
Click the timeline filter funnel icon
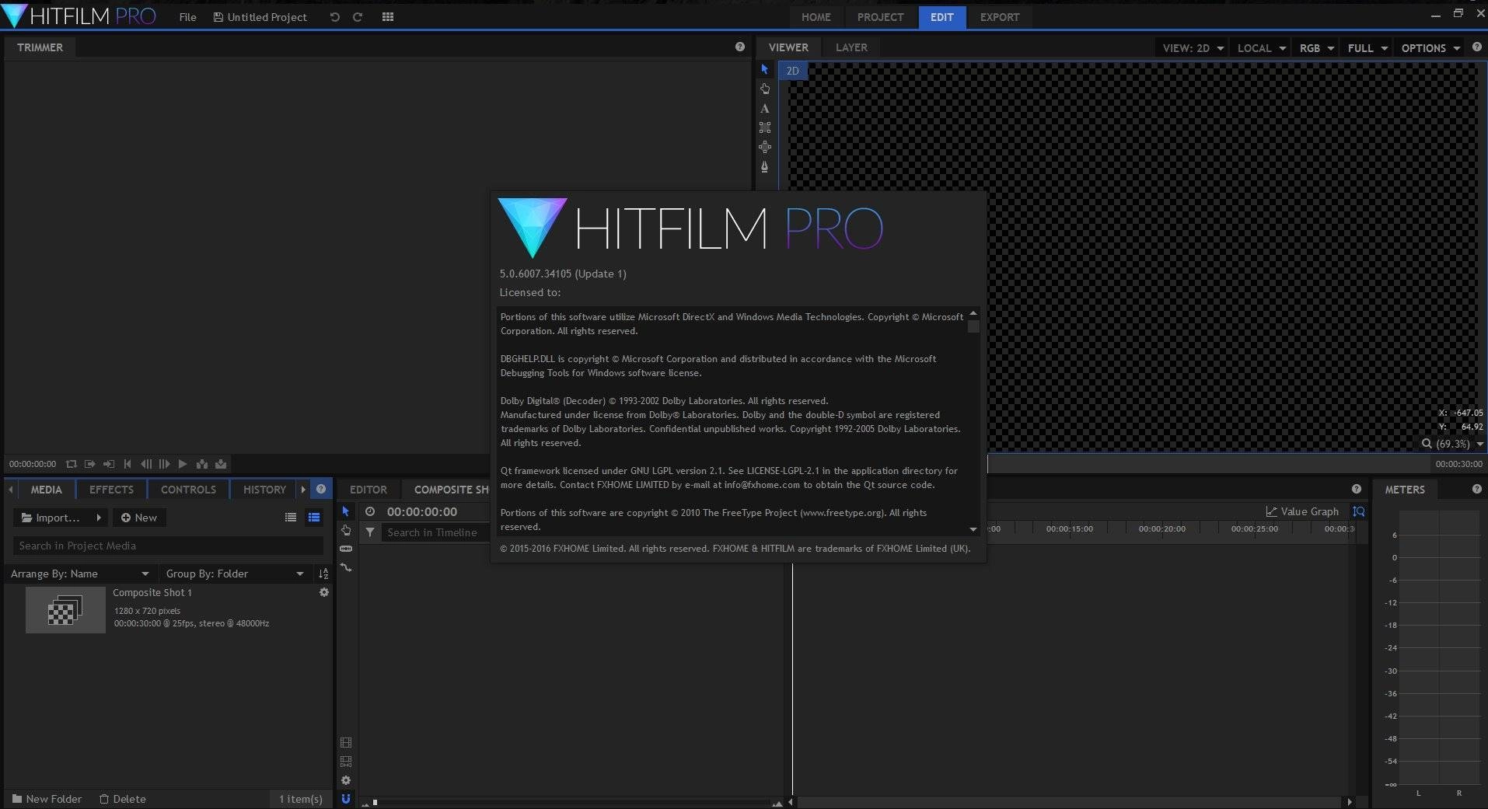[x=371, y=532]
